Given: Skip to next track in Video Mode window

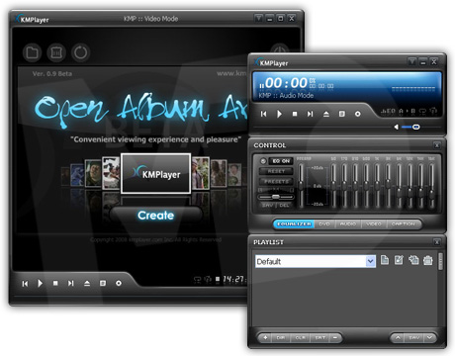Looking at the screenshot, I should (70, 283).
